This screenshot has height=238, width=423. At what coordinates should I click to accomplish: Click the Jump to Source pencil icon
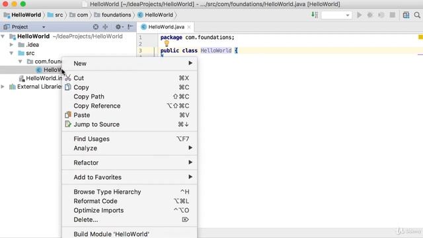tap(68, 124)
